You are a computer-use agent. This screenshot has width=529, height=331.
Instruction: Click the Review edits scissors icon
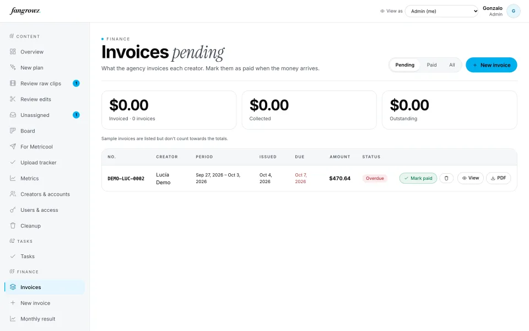[13, 99]
